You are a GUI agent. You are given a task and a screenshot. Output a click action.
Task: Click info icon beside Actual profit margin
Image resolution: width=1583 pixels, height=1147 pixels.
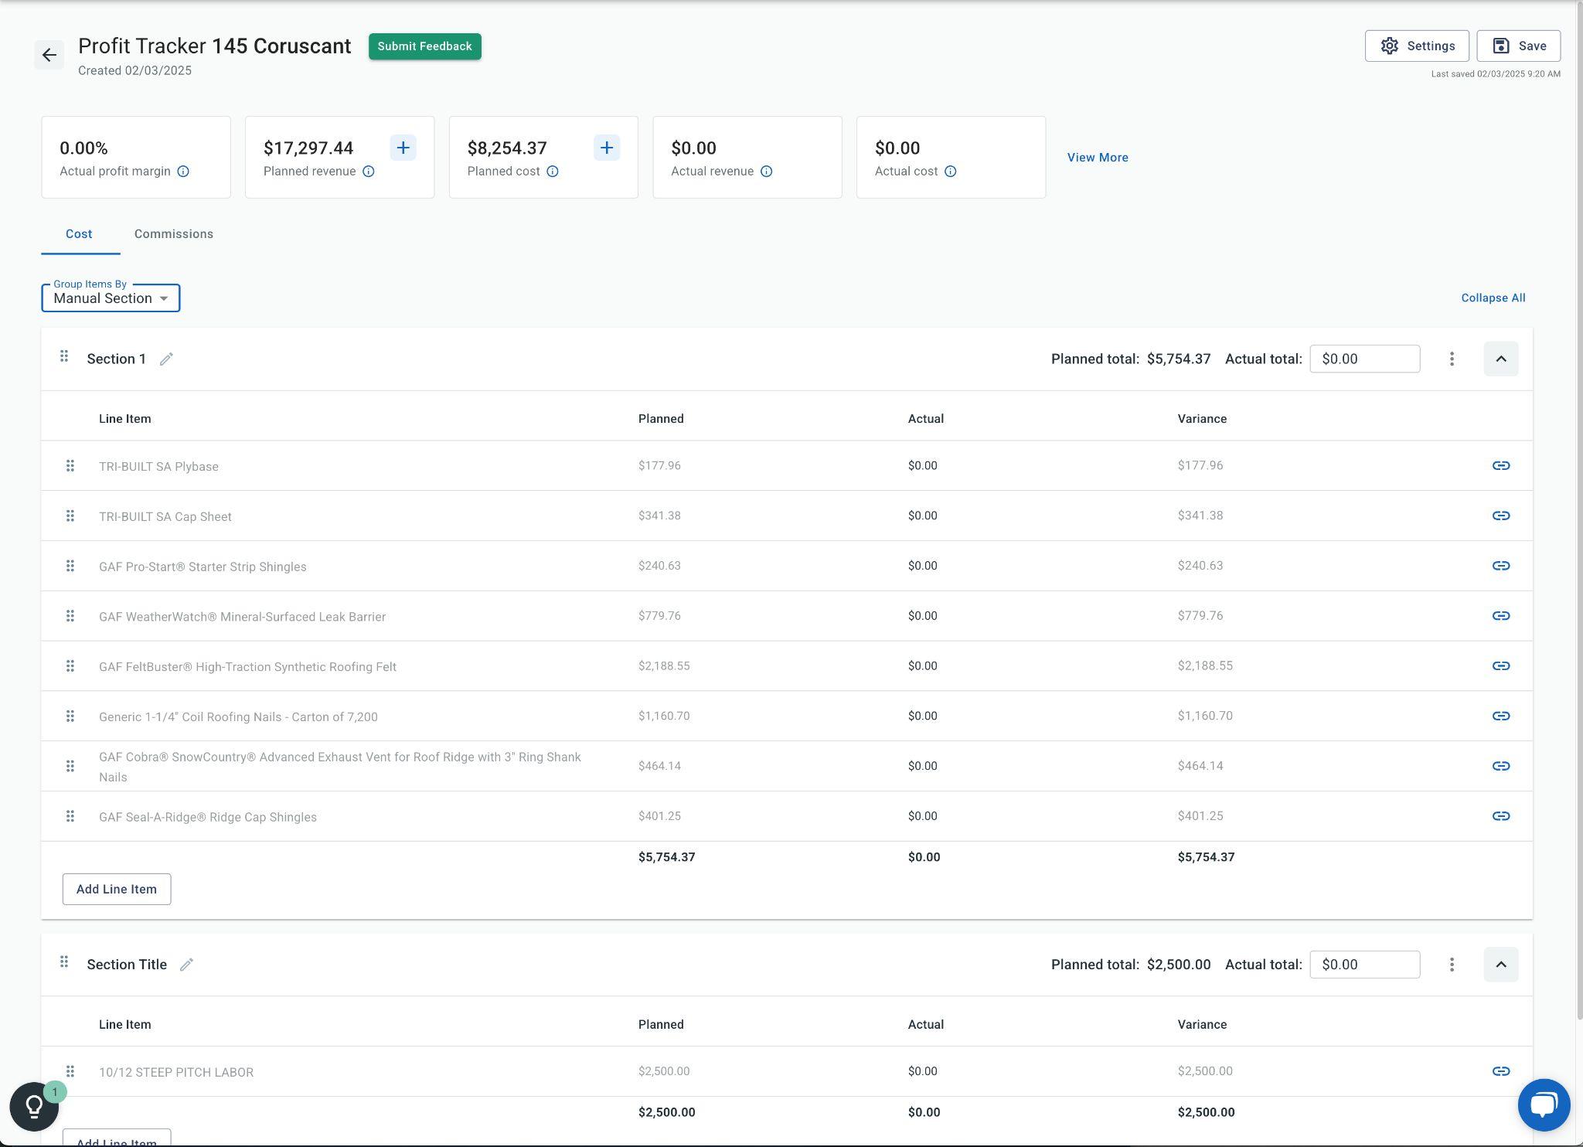tap(183, 172)
